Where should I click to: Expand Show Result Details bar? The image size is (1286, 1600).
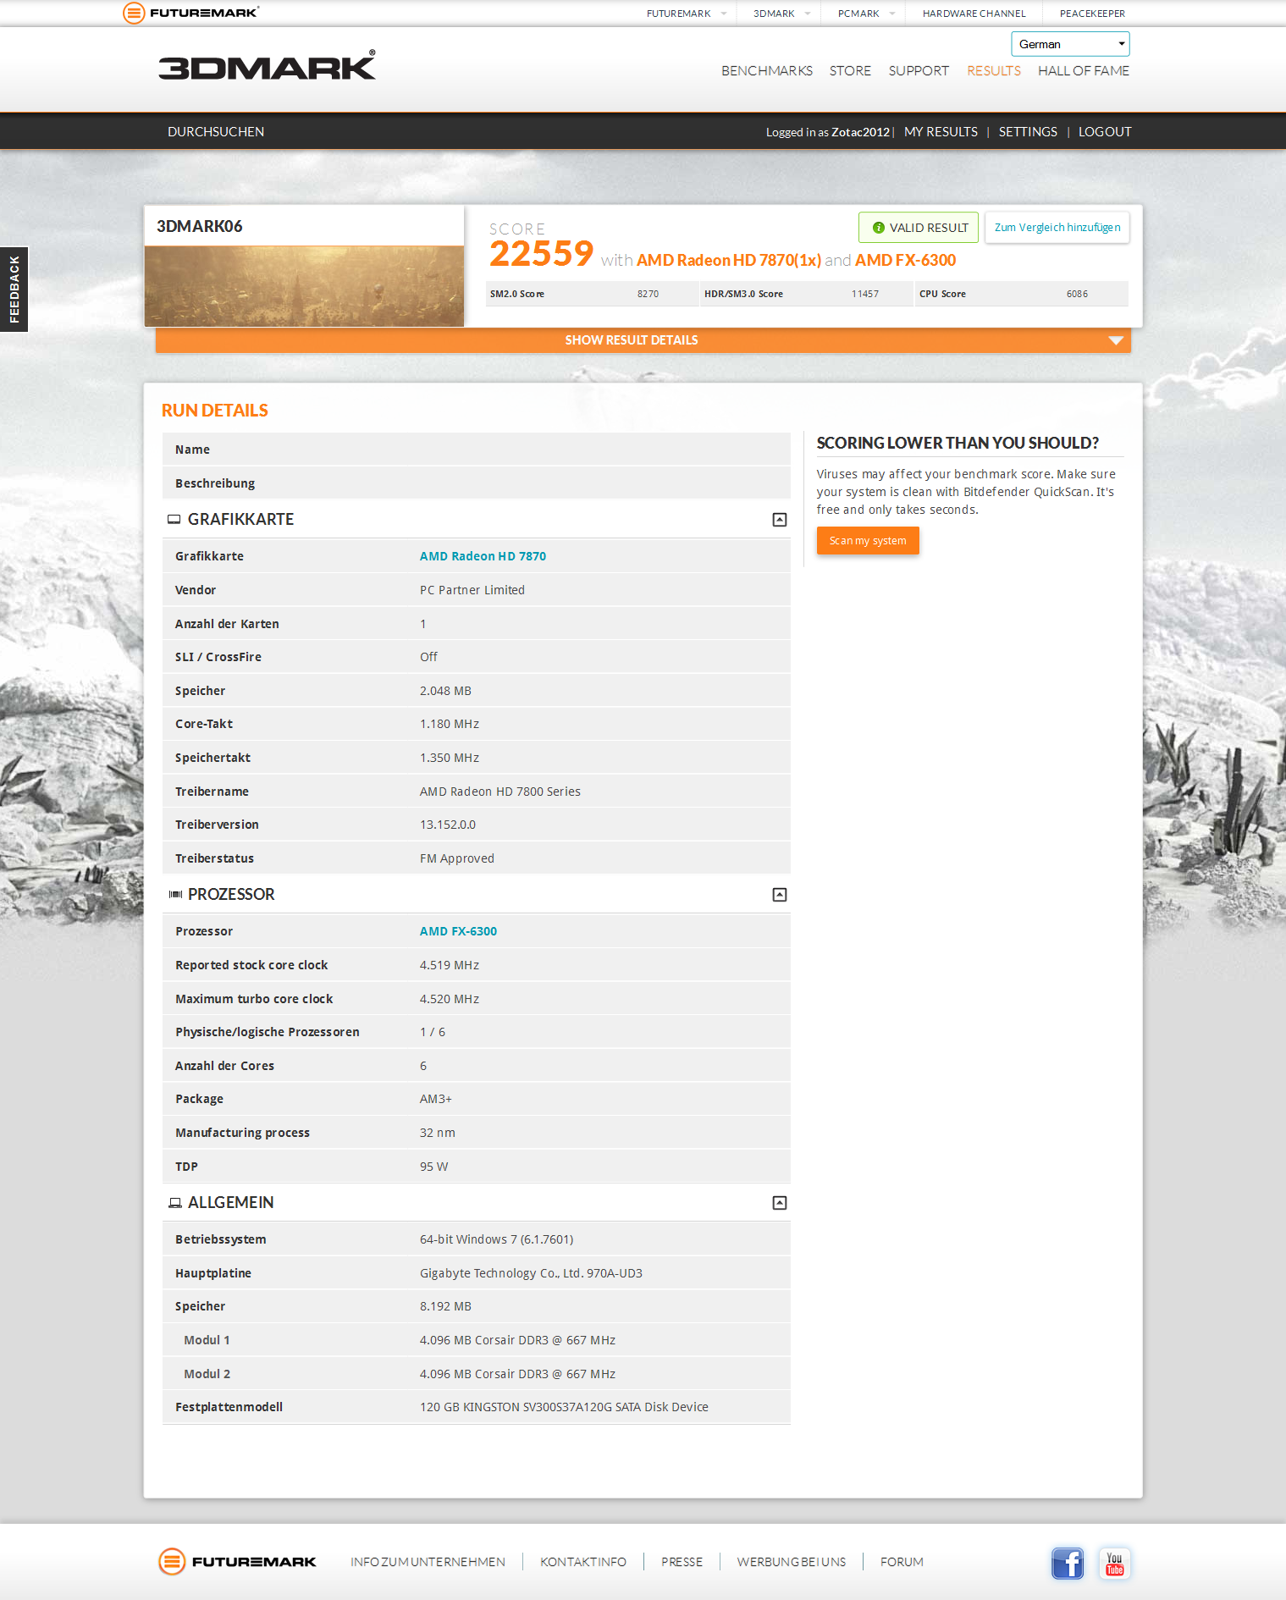pyautogui.click(x=643, y=340)
